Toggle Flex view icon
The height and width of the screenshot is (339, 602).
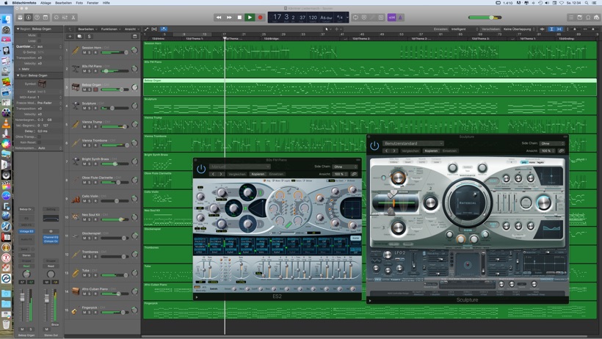pos(154,29)
